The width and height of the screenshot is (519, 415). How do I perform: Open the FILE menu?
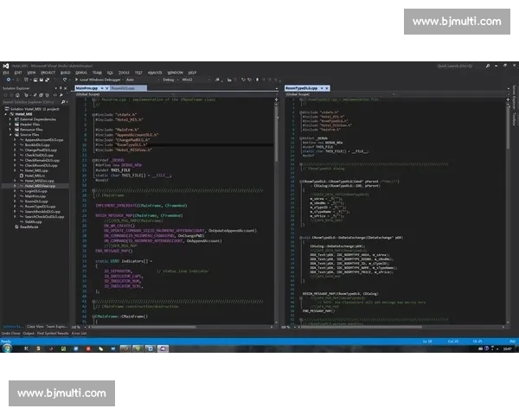tap(6, 73)
